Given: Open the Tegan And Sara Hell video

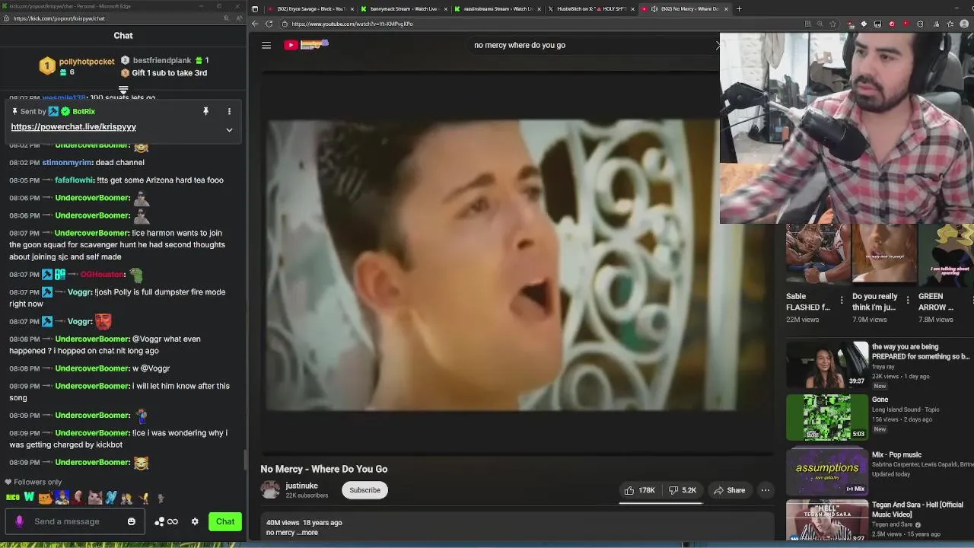Looking at the screenshot, I should coord(827,521).
